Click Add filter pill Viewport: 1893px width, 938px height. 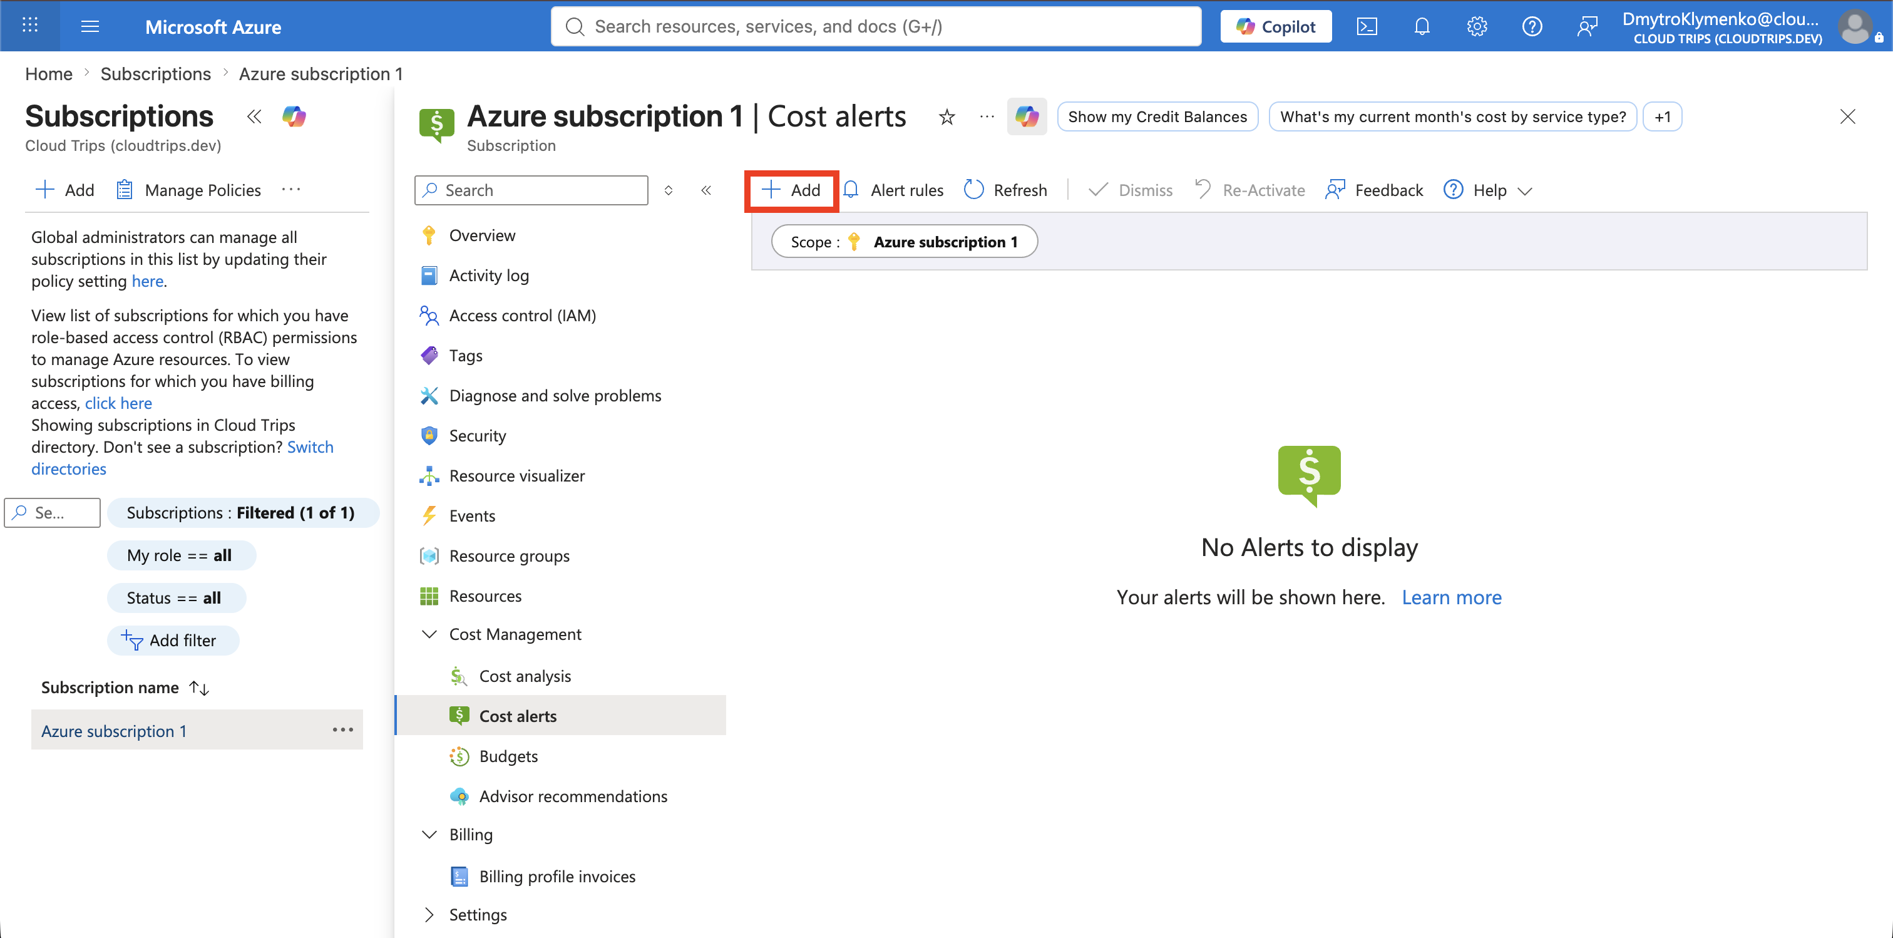click(x=173, y=641)
